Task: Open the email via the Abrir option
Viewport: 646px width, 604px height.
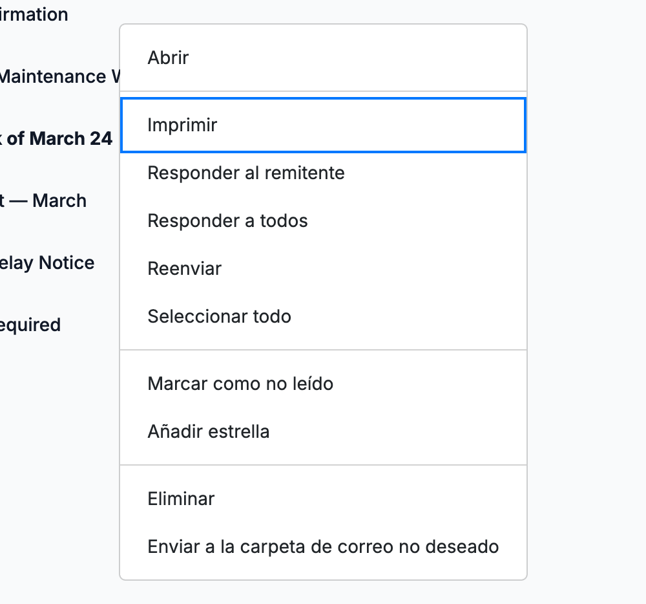Action: (323, 58)
